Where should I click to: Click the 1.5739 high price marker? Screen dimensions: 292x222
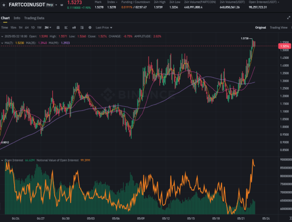244,39
